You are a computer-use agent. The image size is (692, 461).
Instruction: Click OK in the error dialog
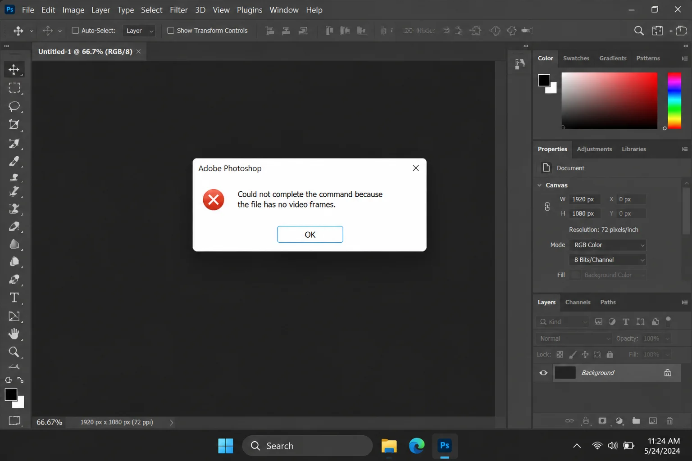pyautogui.click(x=310, y=235)
